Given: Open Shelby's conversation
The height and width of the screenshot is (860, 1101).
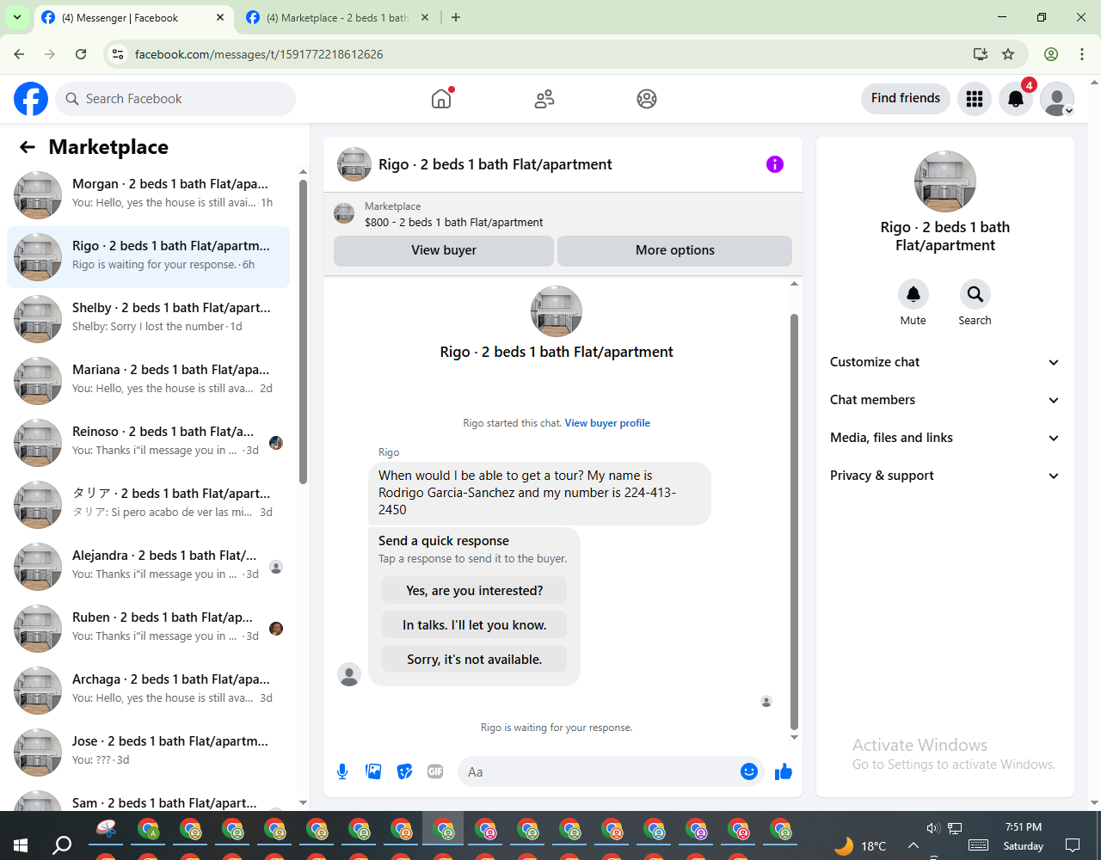Looking at the screenshot, I should pyautogui.click(x=148, y=319).
